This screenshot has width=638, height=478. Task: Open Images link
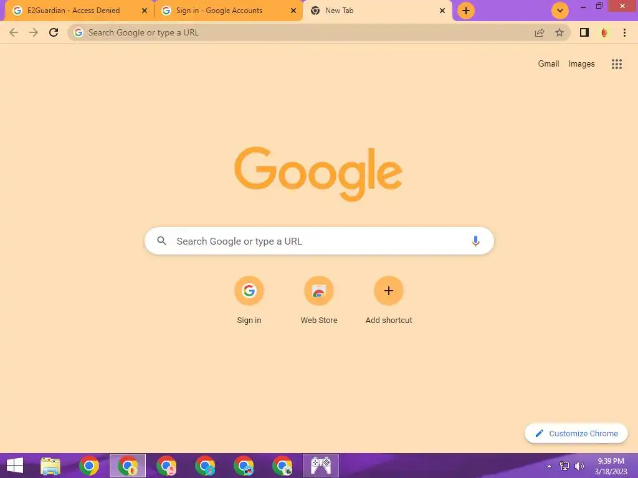(581, 64)
